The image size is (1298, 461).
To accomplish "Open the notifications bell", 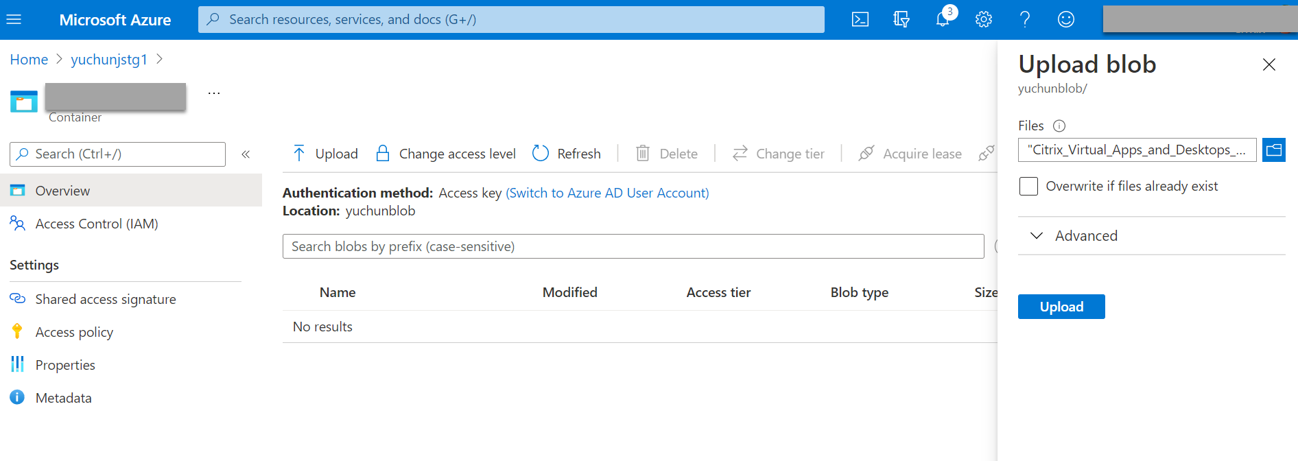I will pos(943,19).
